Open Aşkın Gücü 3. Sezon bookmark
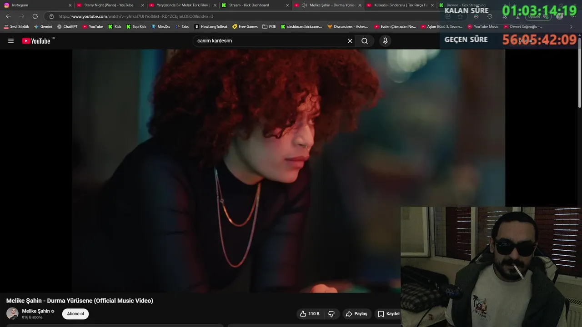This screenshot has width=582, height=327. tap(442, 27)
